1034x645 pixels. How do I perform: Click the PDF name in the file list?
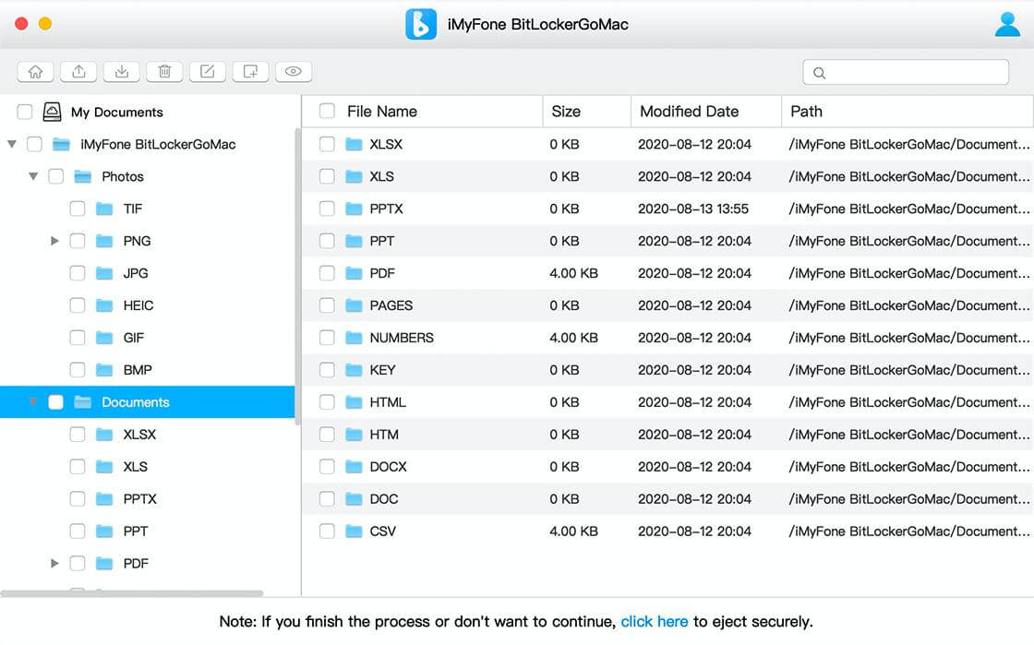pos(382,273)
